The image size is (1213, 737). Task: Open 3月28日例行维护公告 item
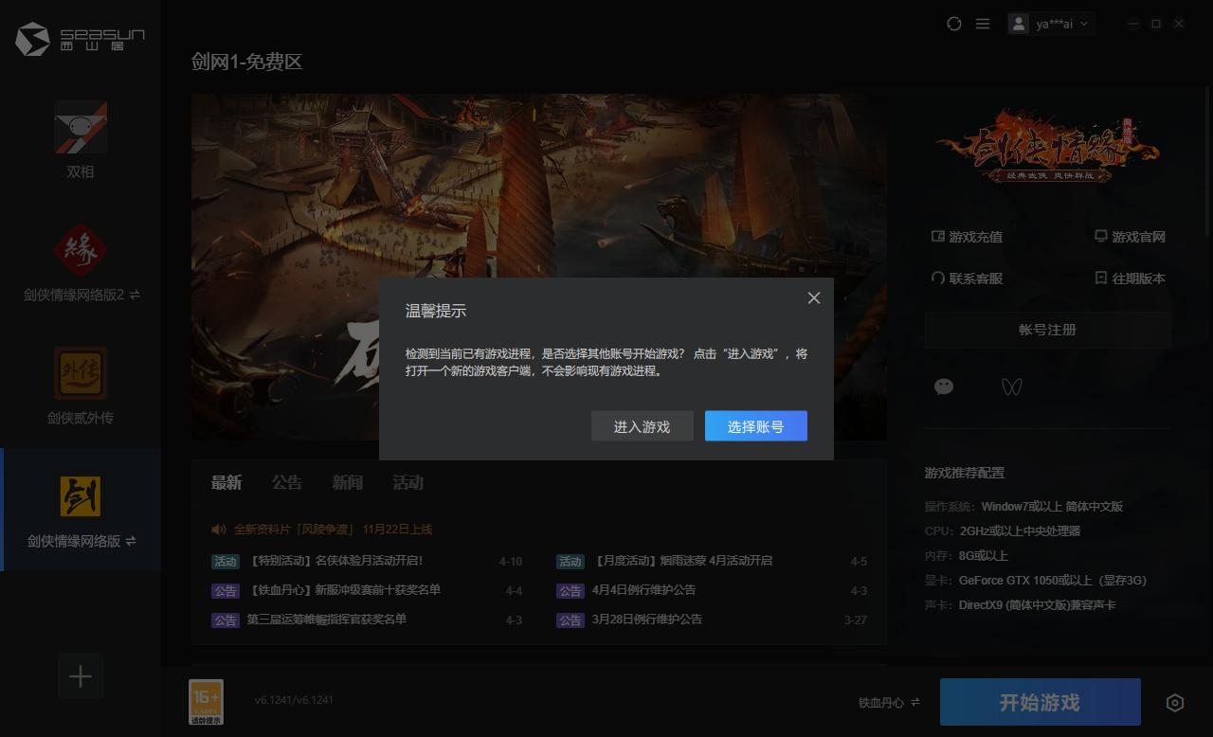tap(646, 620)
